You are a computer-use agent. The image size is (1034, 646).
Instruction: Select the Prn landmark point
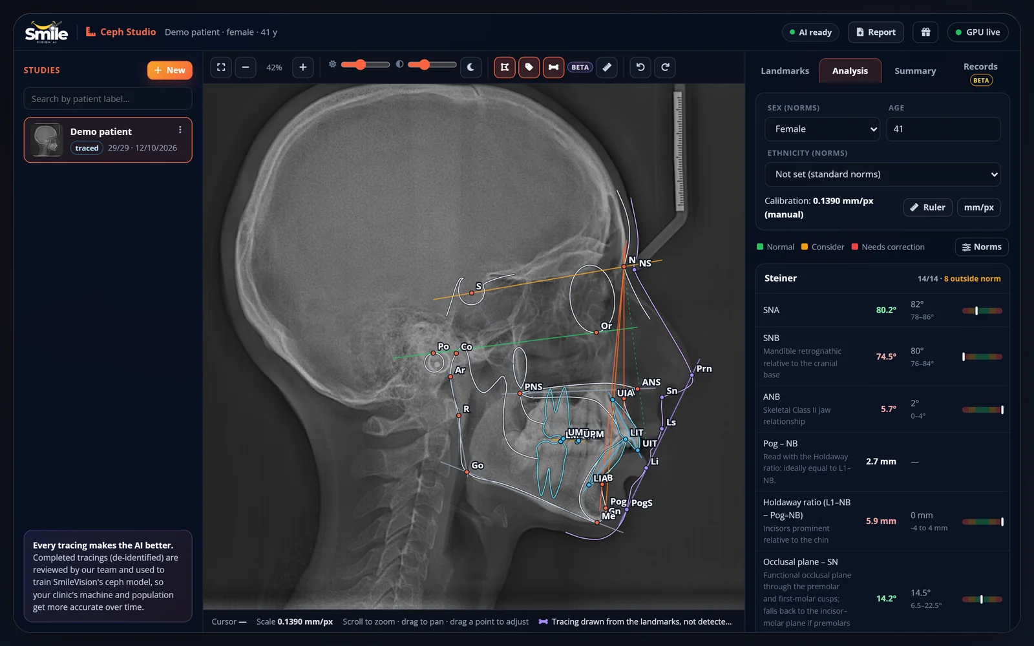point(692,375)
